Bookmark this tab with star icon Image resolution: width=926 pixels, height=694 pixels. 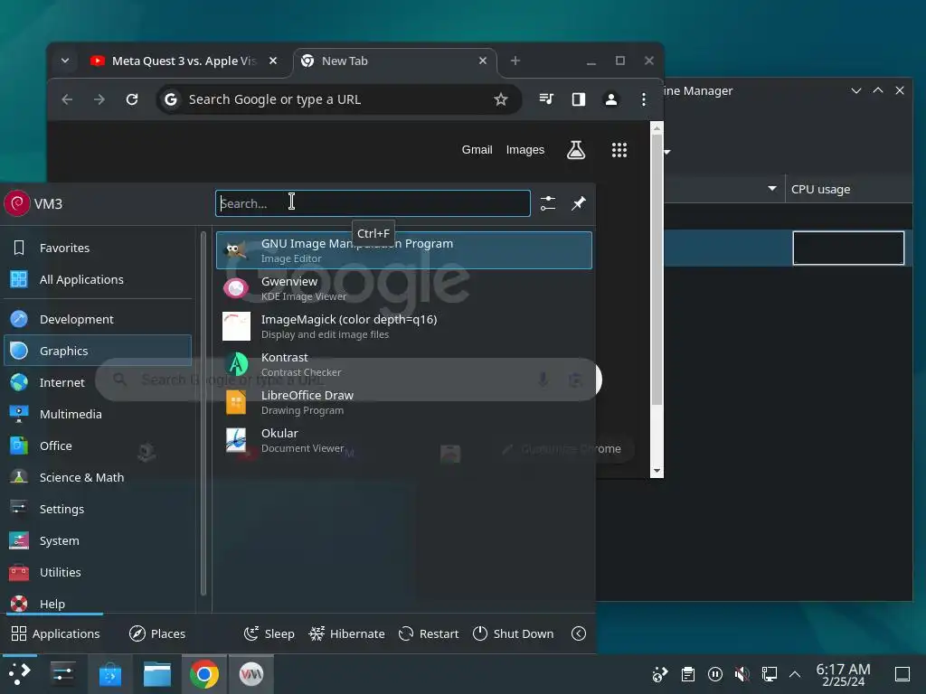point(501,99)
